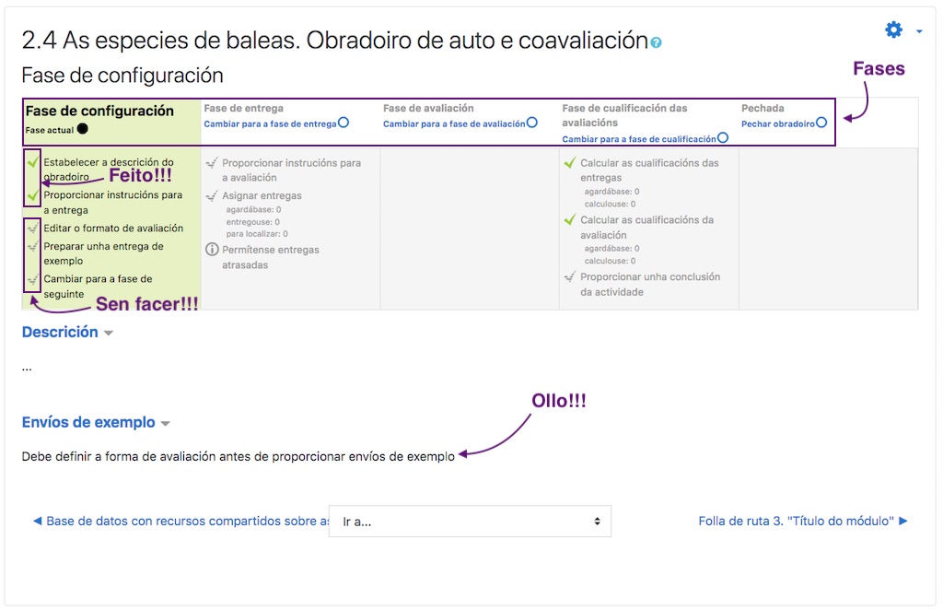Go to next activity 'Folla de ruta 3'
Viewport: 943px width, 610px height.
803,522
